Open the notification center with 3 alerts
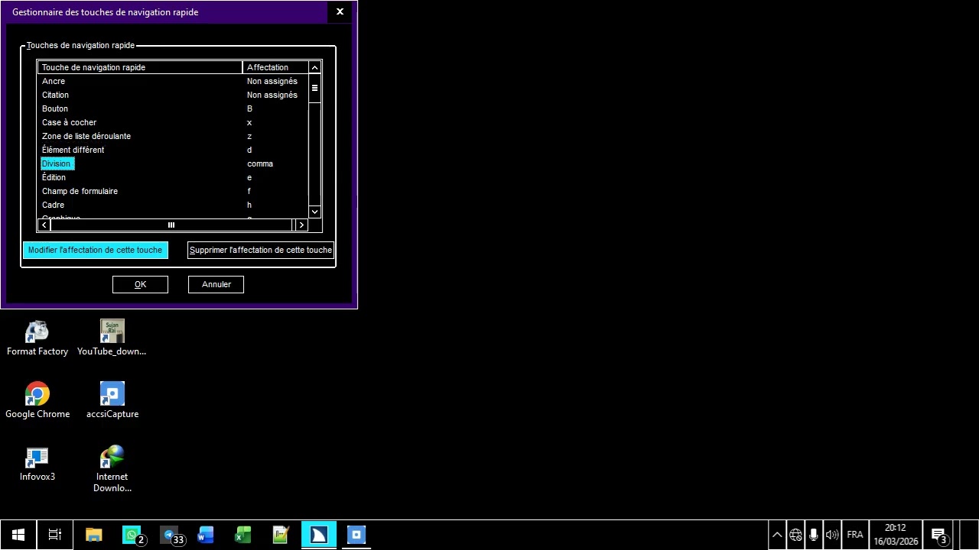 point(939,535)
